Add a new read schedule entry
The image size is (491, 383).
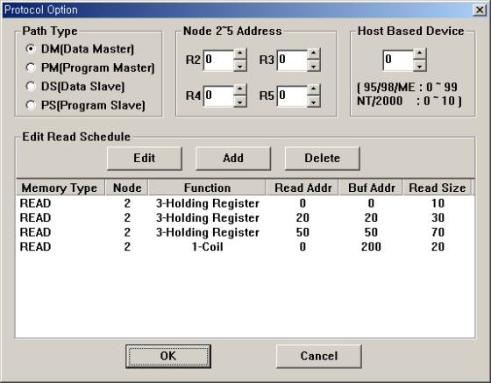click(x=233, y=159)
